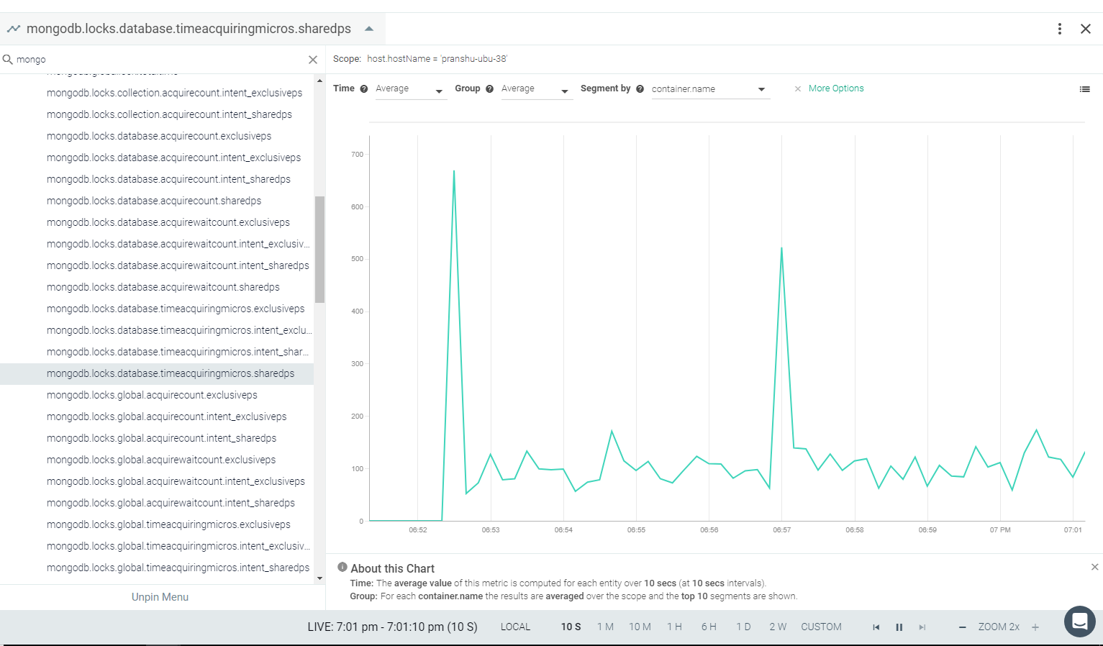1103x646 pixels.
Task: Step forward to next time window
Action: (922, 627)
